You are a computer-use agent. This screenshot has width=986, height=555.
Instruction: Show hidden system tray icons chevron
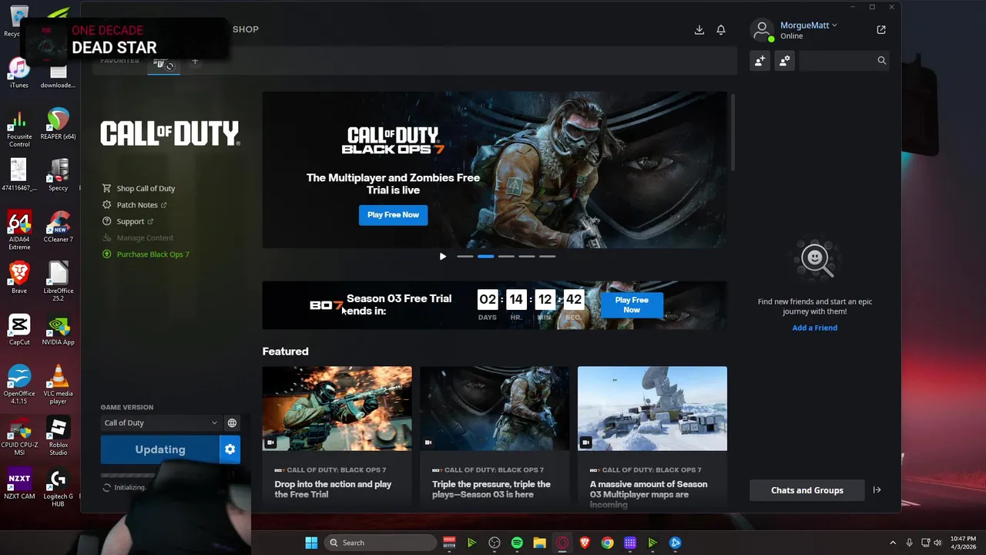[893, 543]
